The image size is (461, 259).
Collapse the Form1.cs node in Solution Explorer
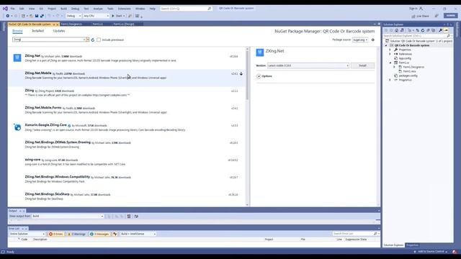click(x=390, y=63)
